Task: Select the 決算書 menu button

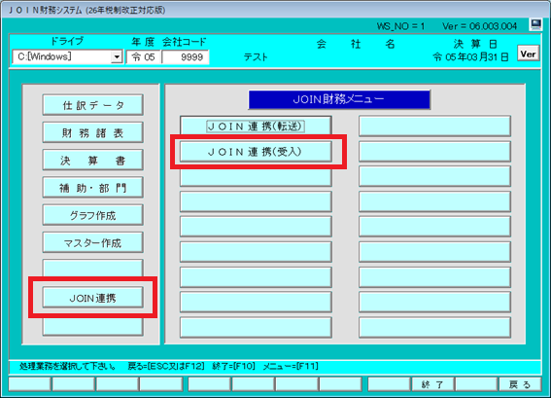Action: coord(92,161)
